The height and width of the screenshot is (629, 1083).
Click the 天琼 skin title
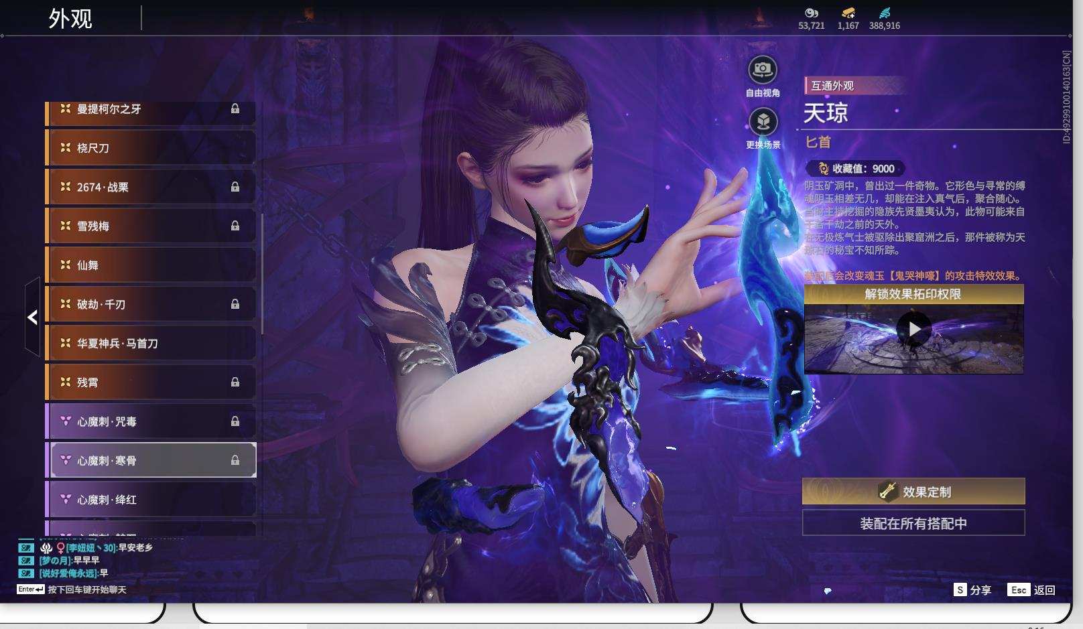[826, 113]
